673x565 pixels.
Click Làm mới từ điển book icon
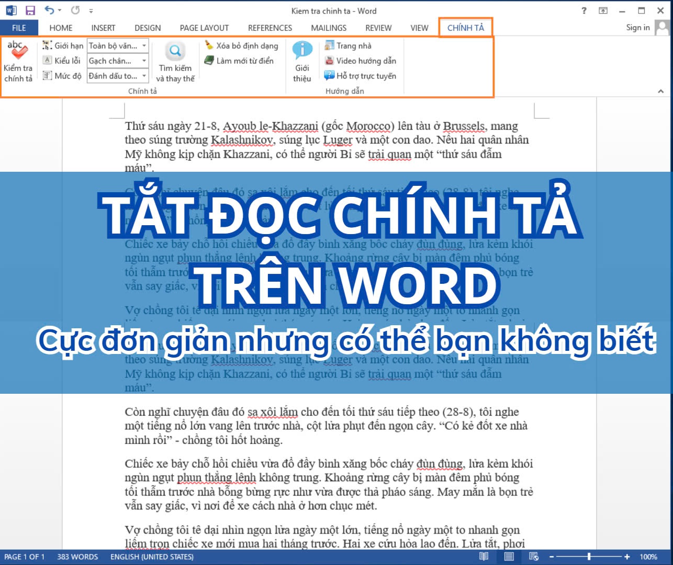click(209, 60)
